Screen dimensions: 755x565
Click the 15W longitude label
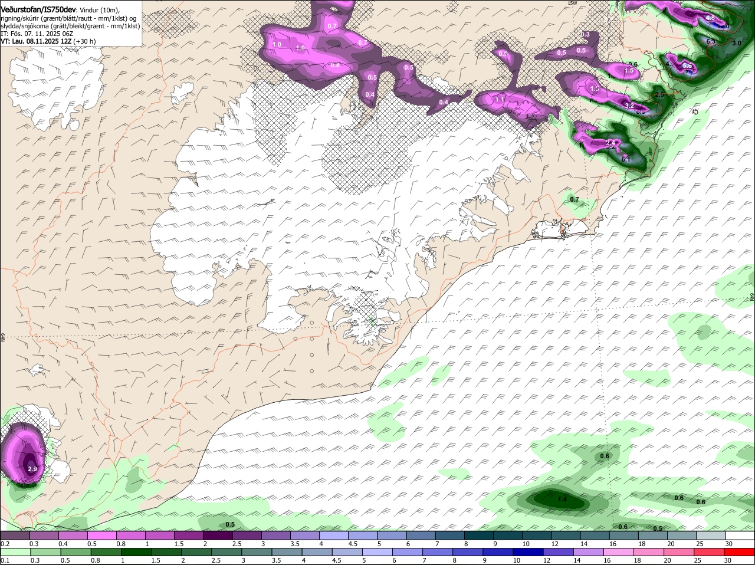(572, 3)
